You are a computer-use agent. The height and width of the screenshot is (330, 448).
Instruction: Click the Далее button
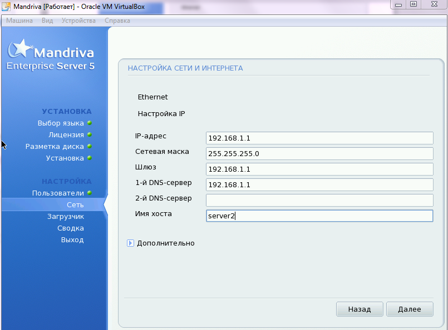(410, 309)
